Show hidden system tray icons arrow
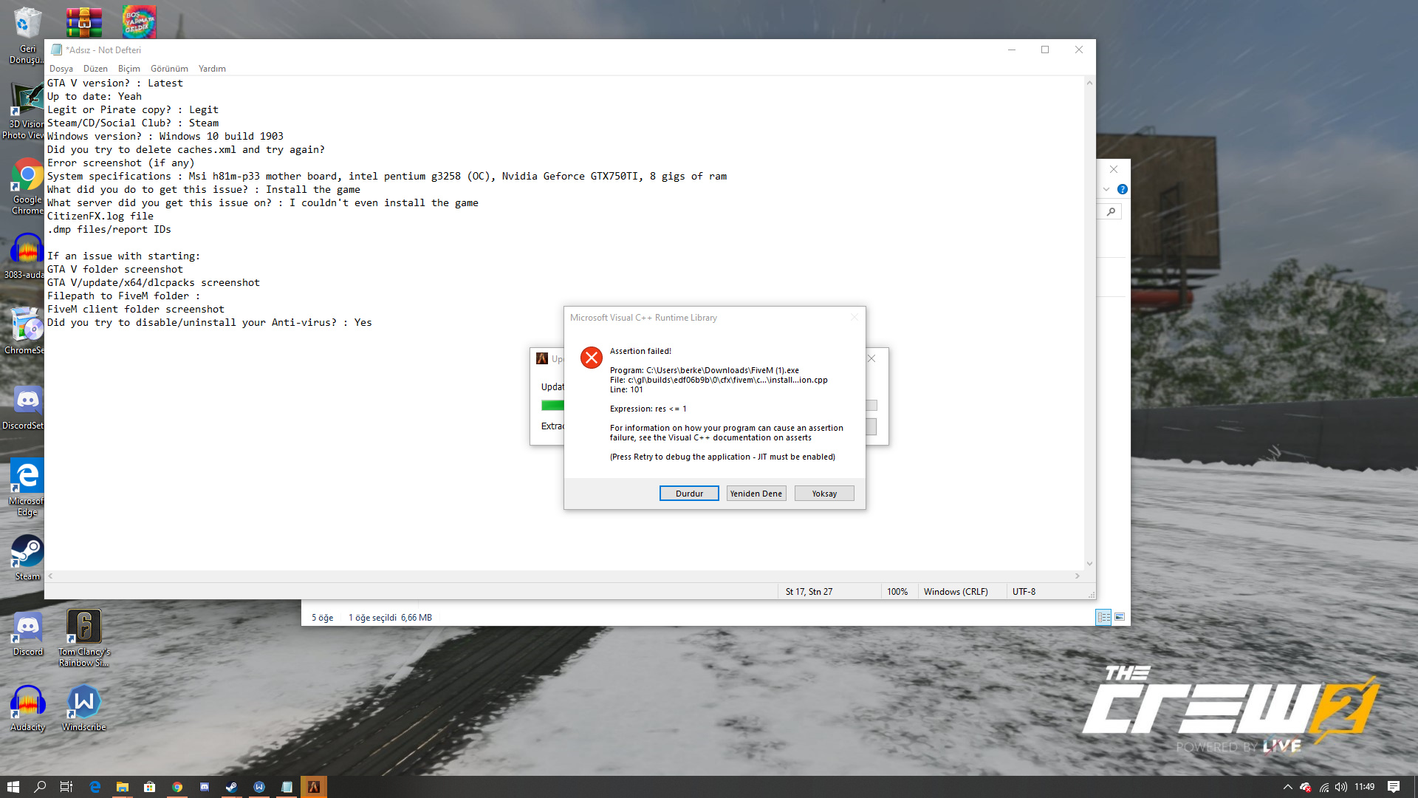Screen dimensions: 1418x798 point(1287,787)
